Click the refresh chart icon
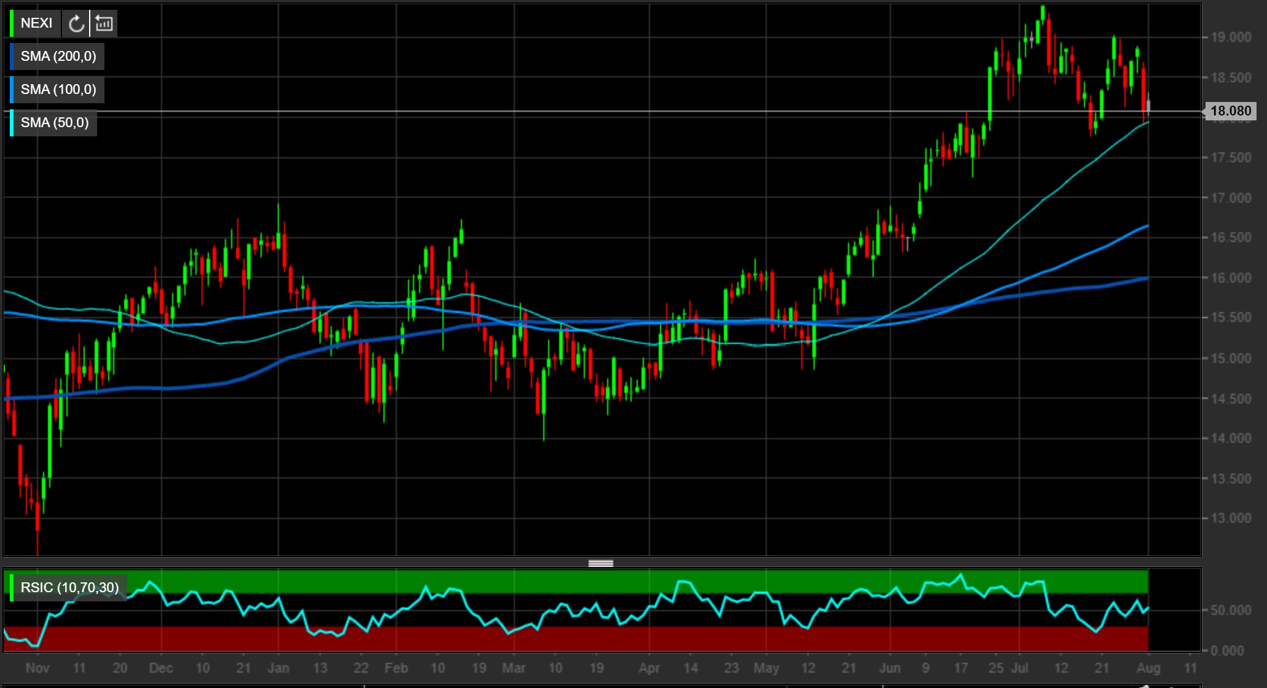The width and height of the screenshot is (1267, 688). pyautogui.click(x=76, y=23)
